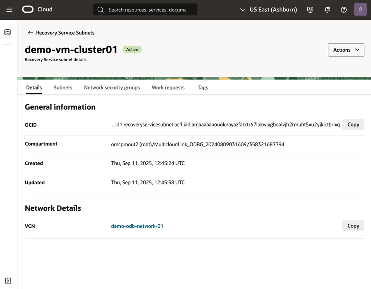Expand the collapsed side panel at bottom left
This screenshot has height=289, width=371.
coord(8,281)
